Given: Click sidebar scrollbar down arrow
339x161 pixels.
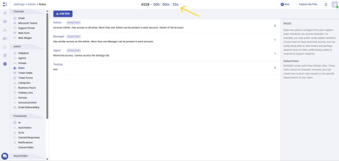Looking at the screenshot, I should coord(47,159).
